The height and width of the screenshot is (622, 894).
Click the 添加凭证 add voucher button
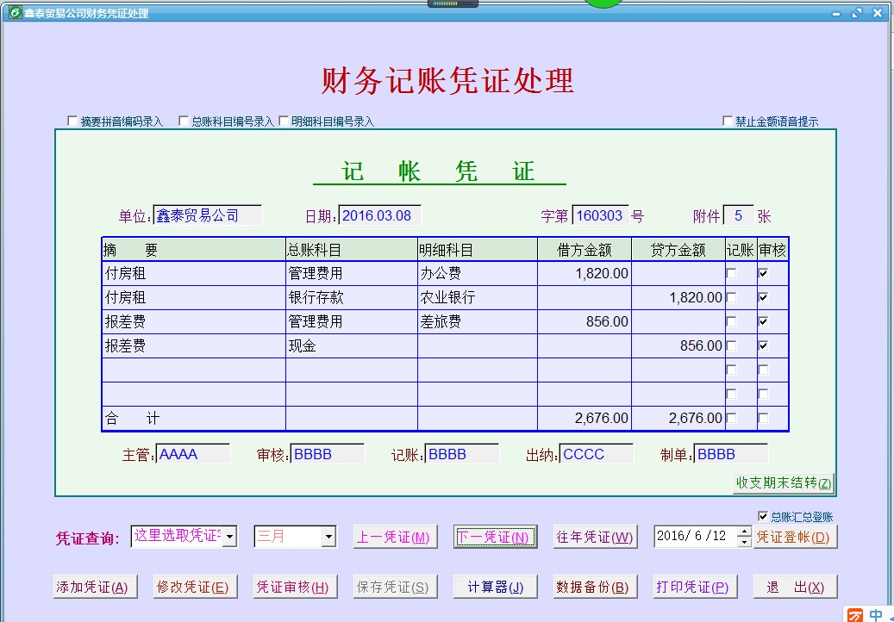click(x=94, y=586)
